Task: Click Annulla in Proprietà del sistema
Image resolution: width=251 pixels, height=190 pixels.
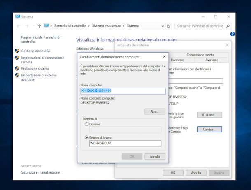Action: (x=196, y=173)
